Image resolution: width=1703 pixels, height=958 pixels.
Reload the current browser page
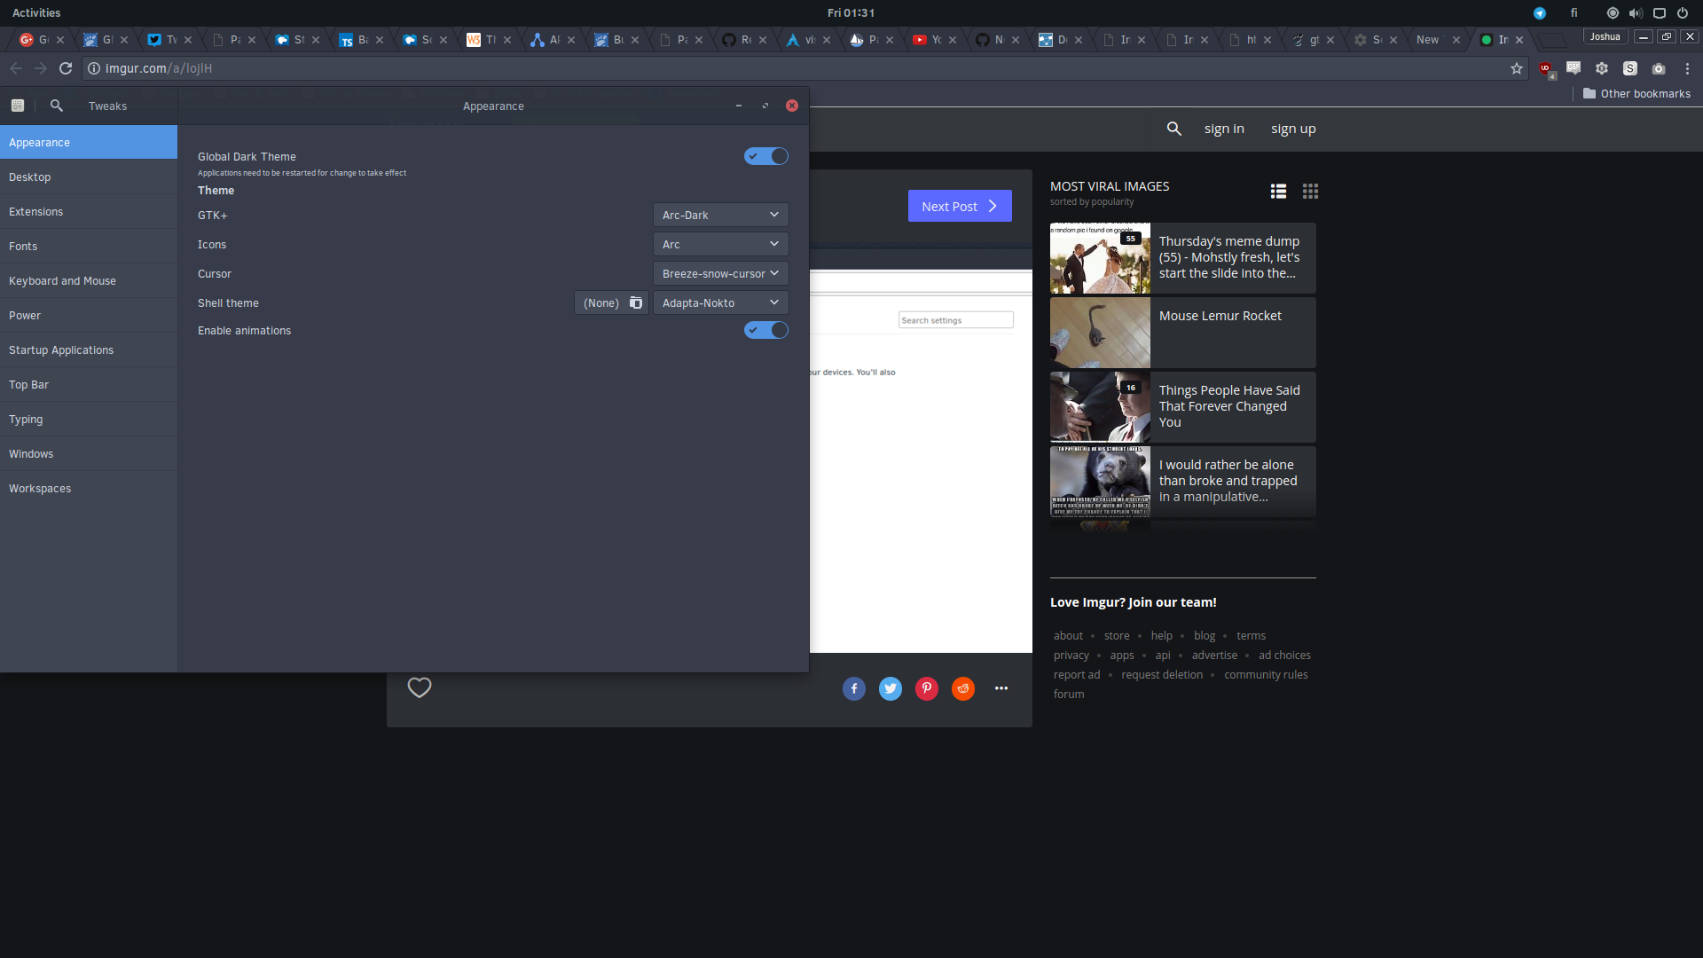click(x=66, y=68)
